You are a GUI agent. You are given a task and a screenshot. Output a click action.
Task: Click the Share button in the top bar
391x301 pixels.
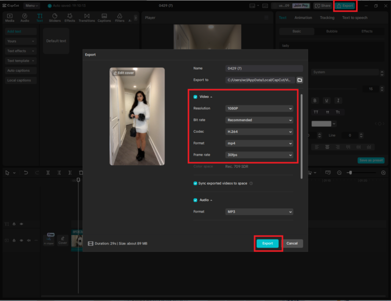click(x=323, y=6)
